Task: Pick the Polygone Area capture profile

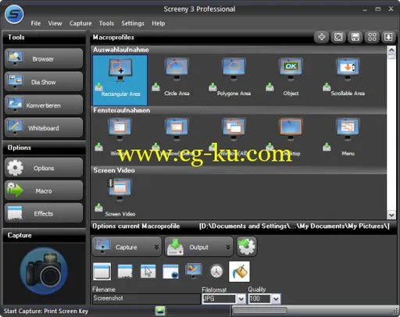Action: click(234, 77)
